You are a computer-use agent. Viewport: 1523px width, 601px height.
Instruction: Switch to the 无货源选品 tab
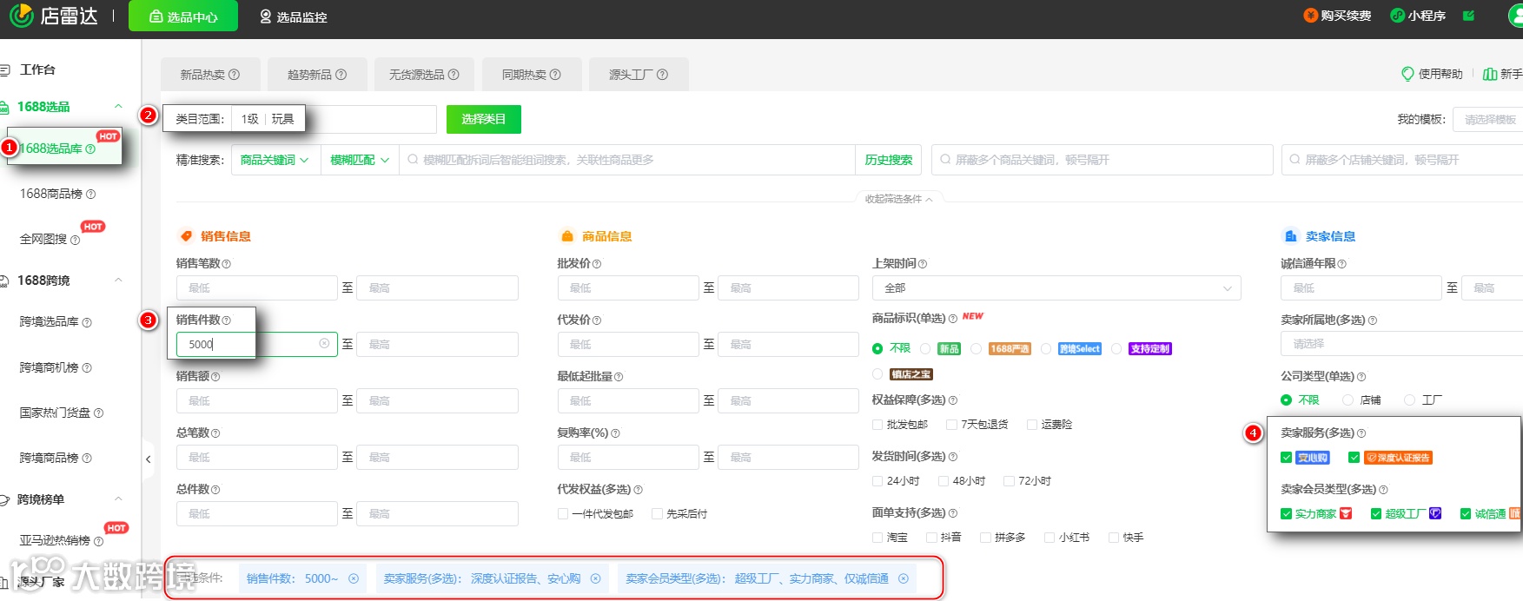424,75
